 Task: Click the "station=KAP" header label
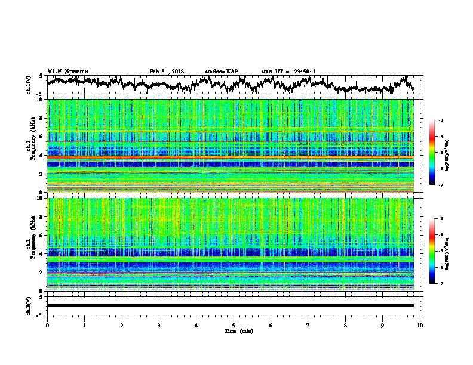pos(222,72)
